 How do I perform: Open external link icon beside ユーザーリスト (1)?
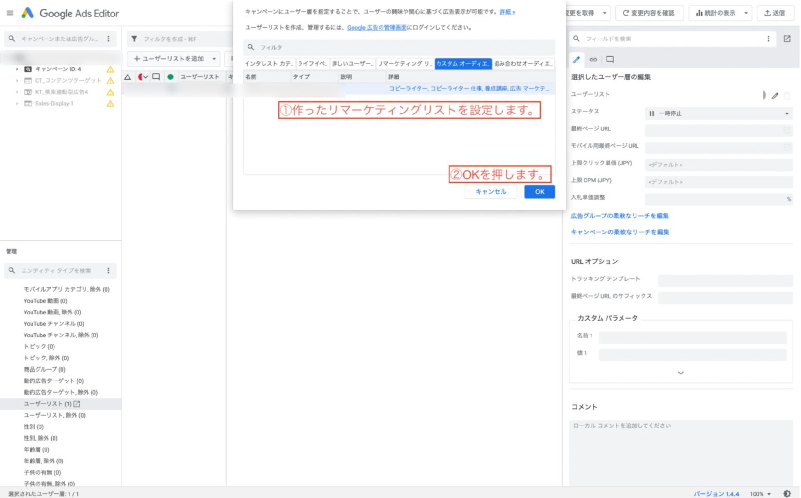pos(77,404)
